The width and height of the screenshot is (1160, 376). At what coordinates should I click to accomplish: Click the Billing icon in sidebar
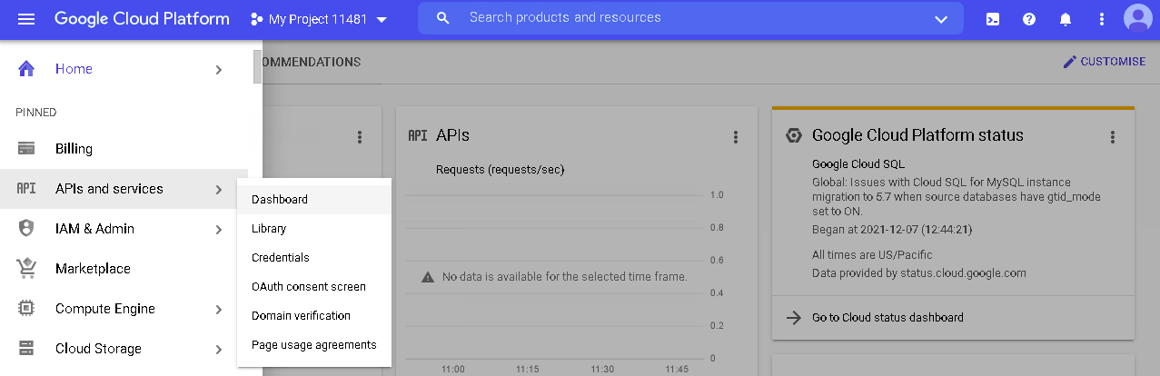(x=26, y=149)
